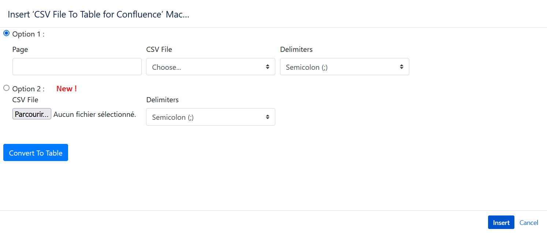Viewport: 547px width, 233px height.
Task: Open the 'Choose...' CSV File dropdown
Action: click(x=211, y=67)
